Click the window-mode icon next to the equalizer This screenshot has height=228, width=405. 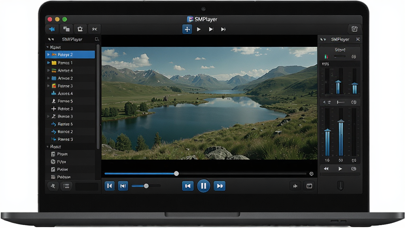(x=309, y=186)
